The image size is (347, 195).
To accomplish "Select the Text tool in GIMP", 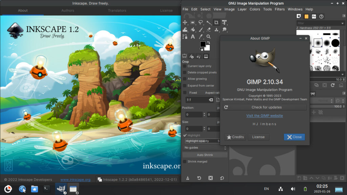I will click(193, 37).
